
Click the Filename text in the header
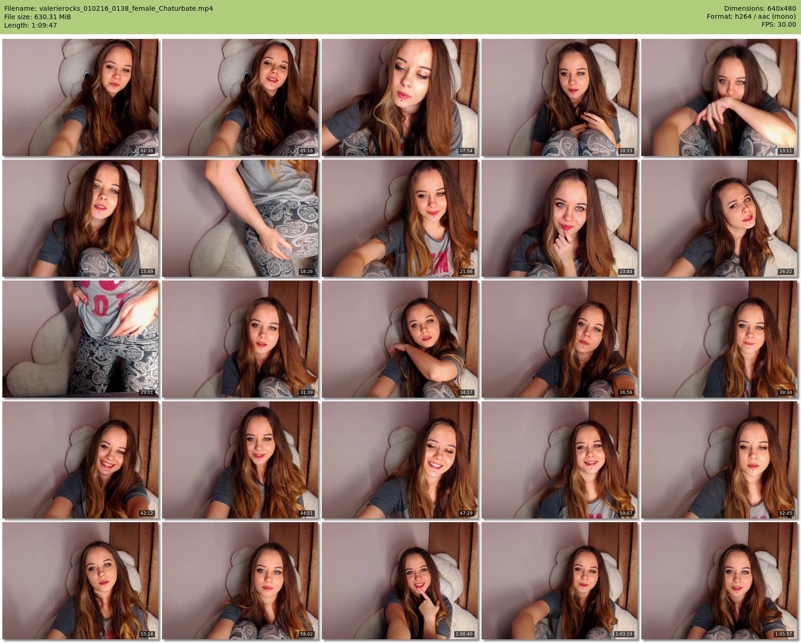click(109, 8)
